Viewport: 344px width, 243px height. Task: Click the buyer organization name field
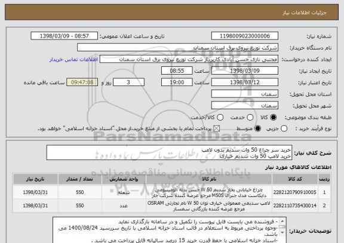[178, 47]
